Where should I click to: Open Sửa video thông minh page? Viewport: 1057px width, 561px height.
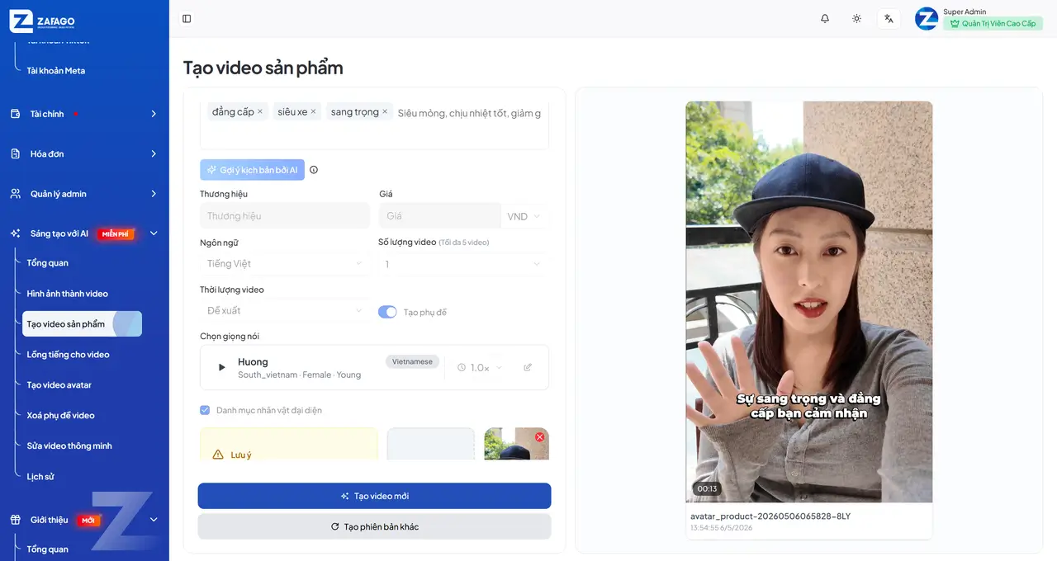coord(69,445)
